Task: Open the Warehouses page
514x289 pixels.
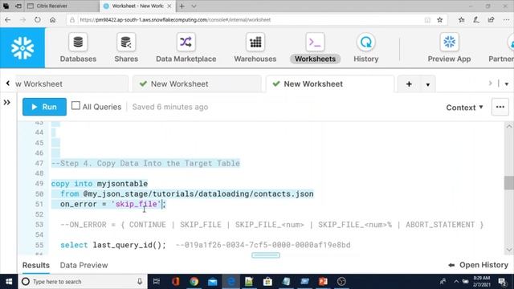Action: 255,48
